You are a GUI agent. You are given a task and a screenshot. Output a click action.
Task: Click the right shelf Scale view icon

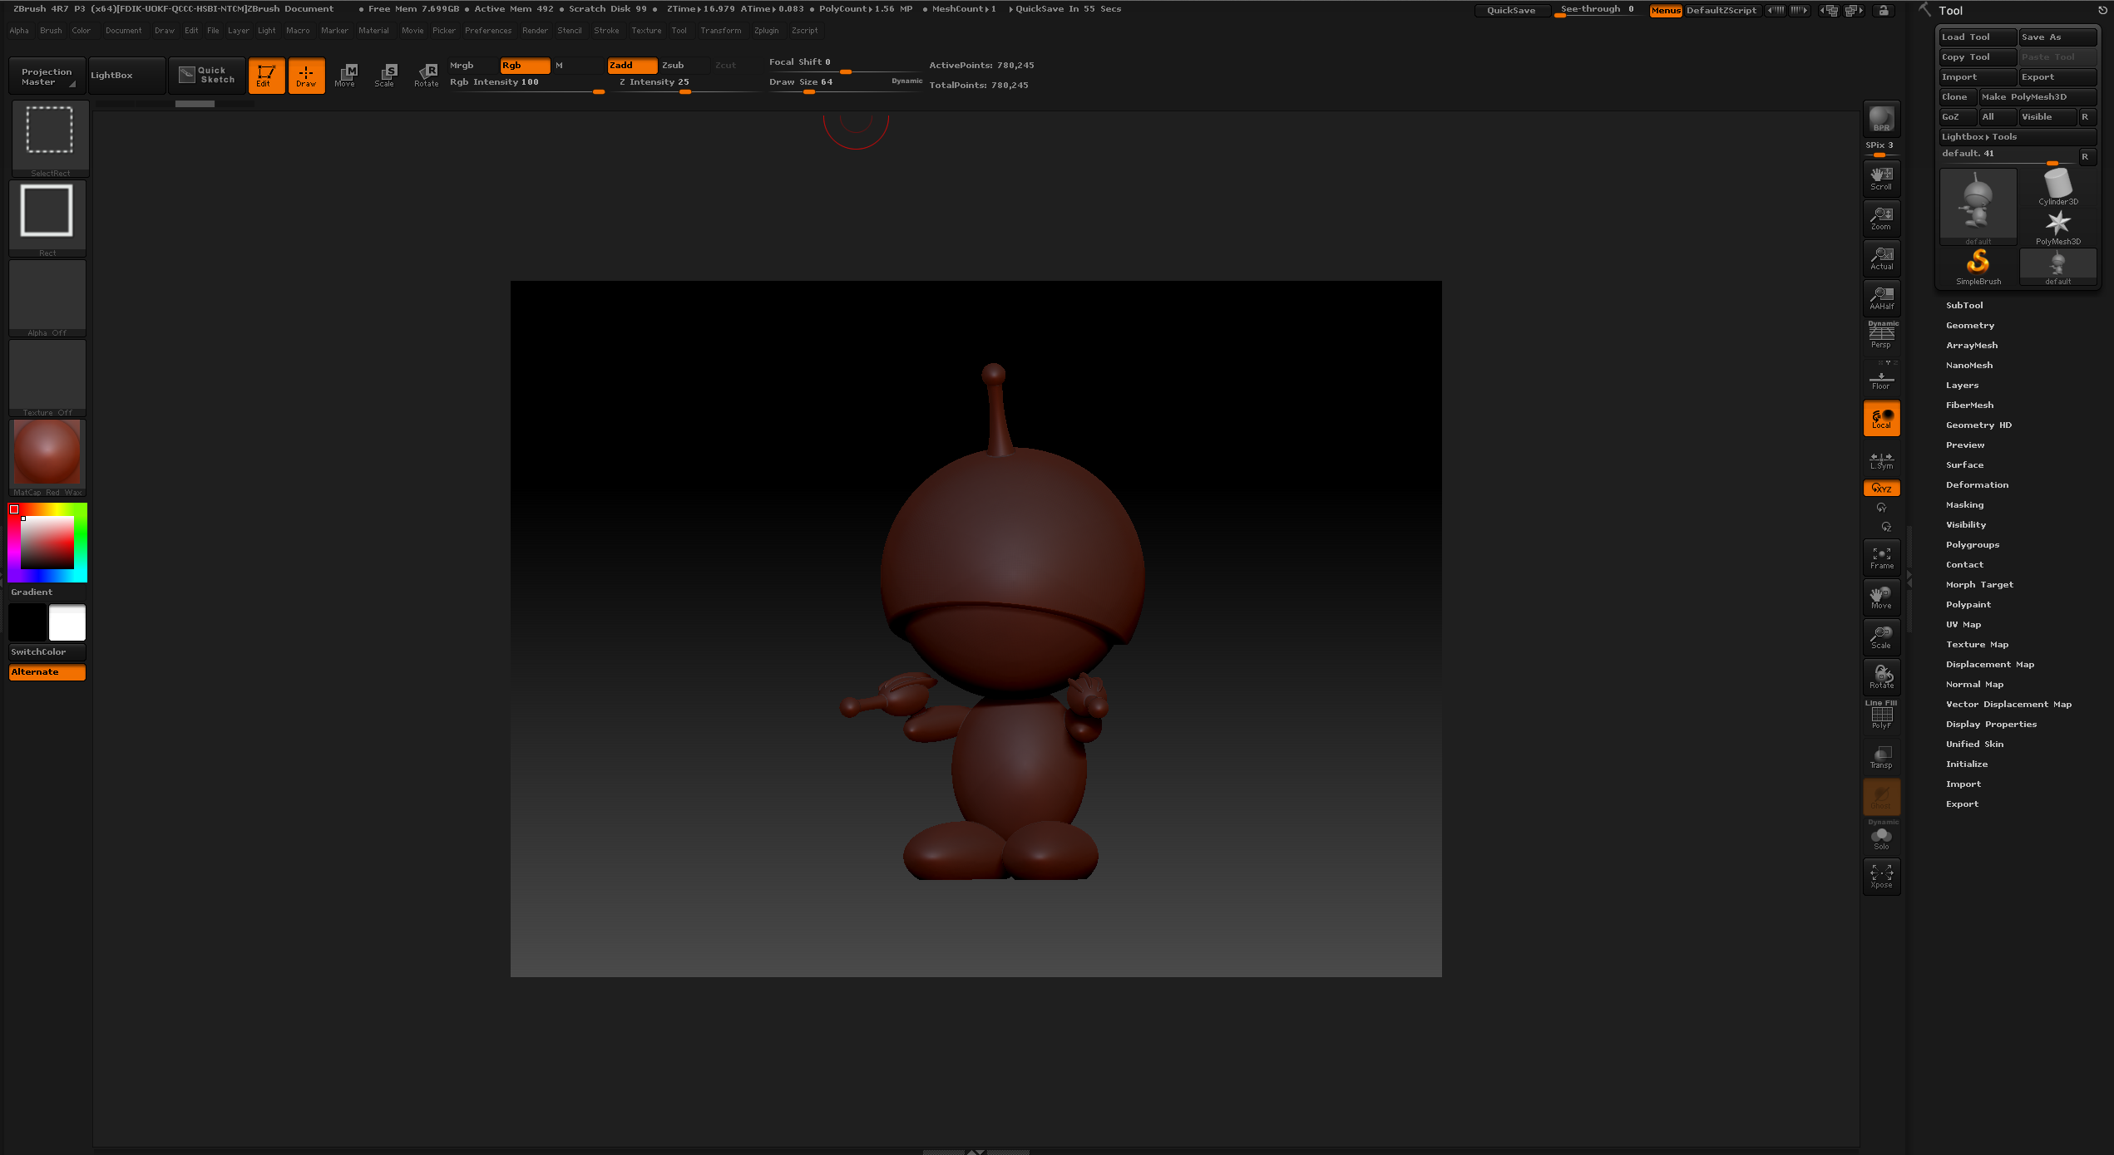click(1881, 637)
